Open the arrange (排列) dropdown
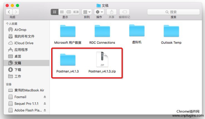This screenshot has height=119, width=205. tap(87, 12)
